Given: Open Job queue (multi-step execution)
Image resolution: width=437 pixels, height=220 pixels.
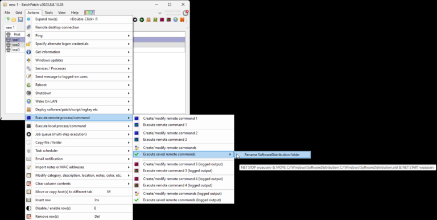Looking at the screenshot, I should [x=79, y=135].
